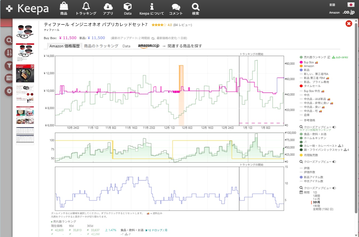This screenshot has height=237, width=359.
Task: Open the Amazon .co.jp domain selector
Action: 348,12
